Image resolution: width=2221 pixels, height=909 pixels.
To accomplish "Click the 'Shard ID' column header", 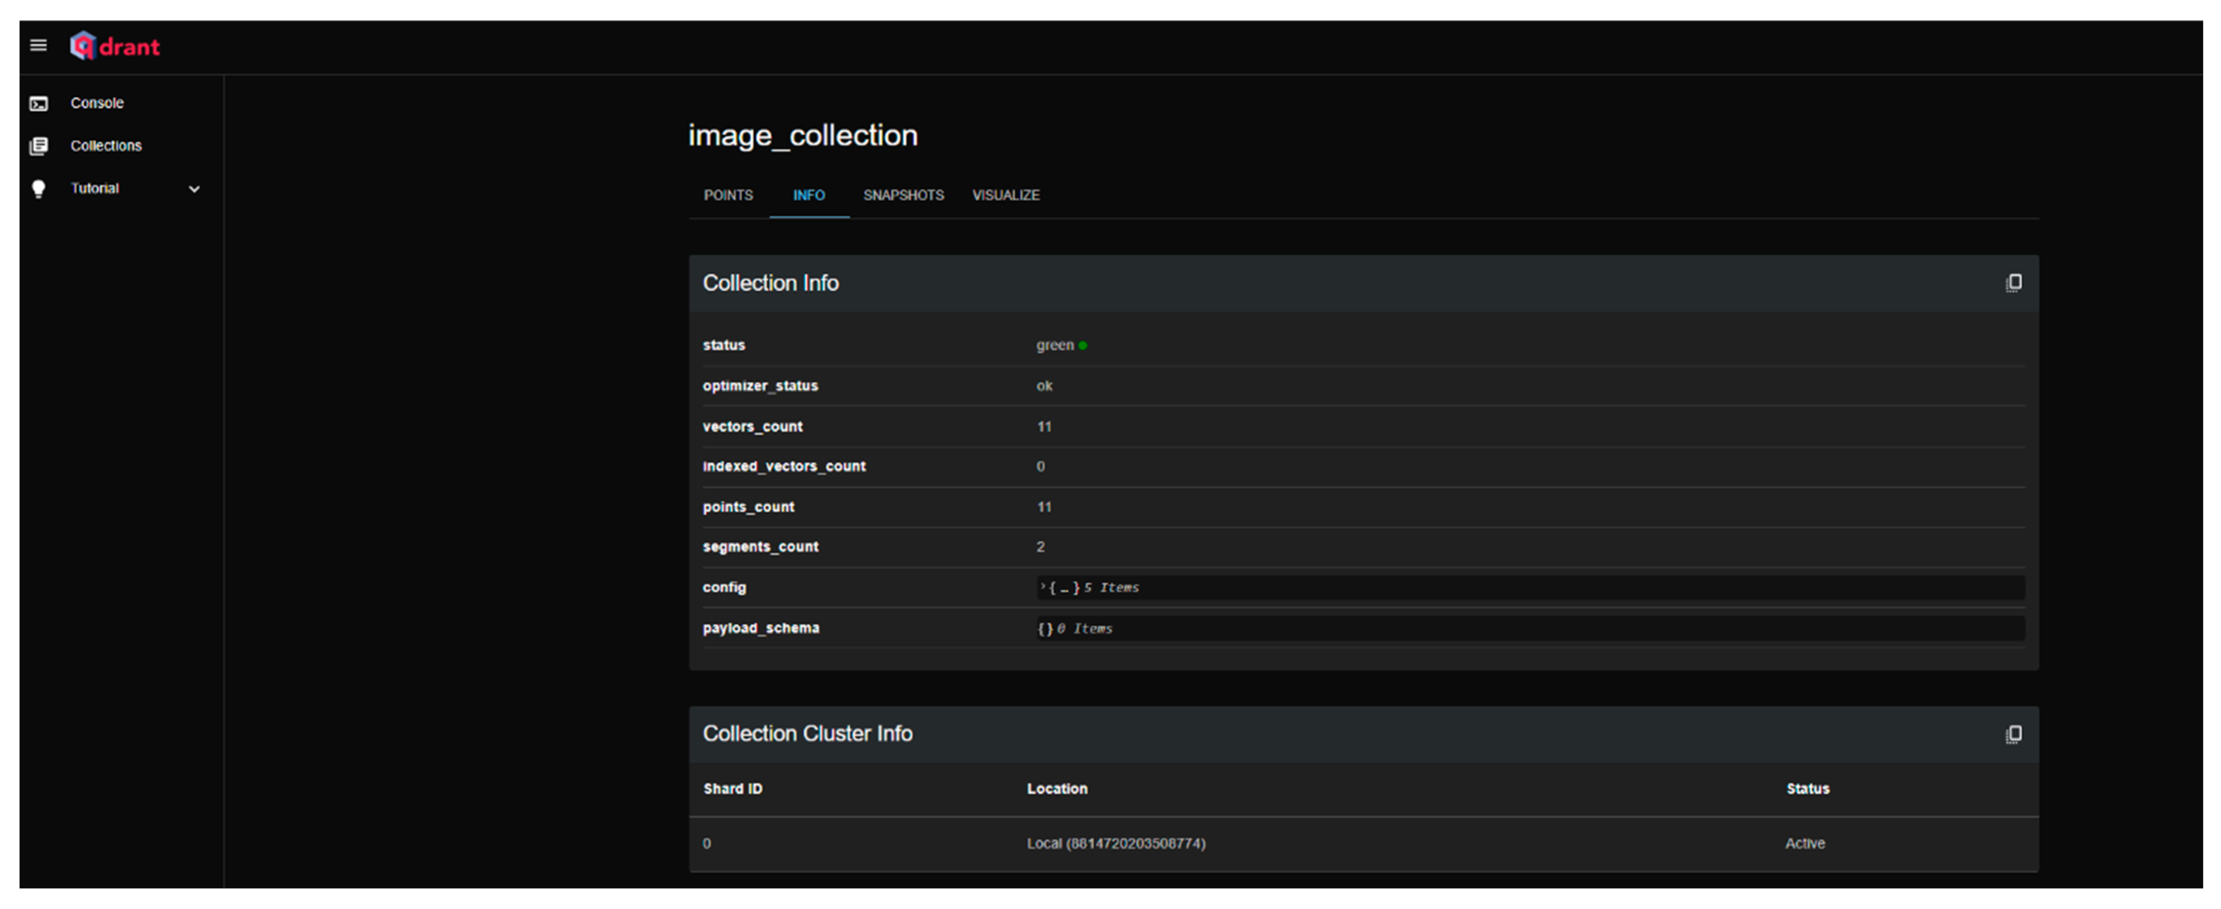I will coord(733,789).
